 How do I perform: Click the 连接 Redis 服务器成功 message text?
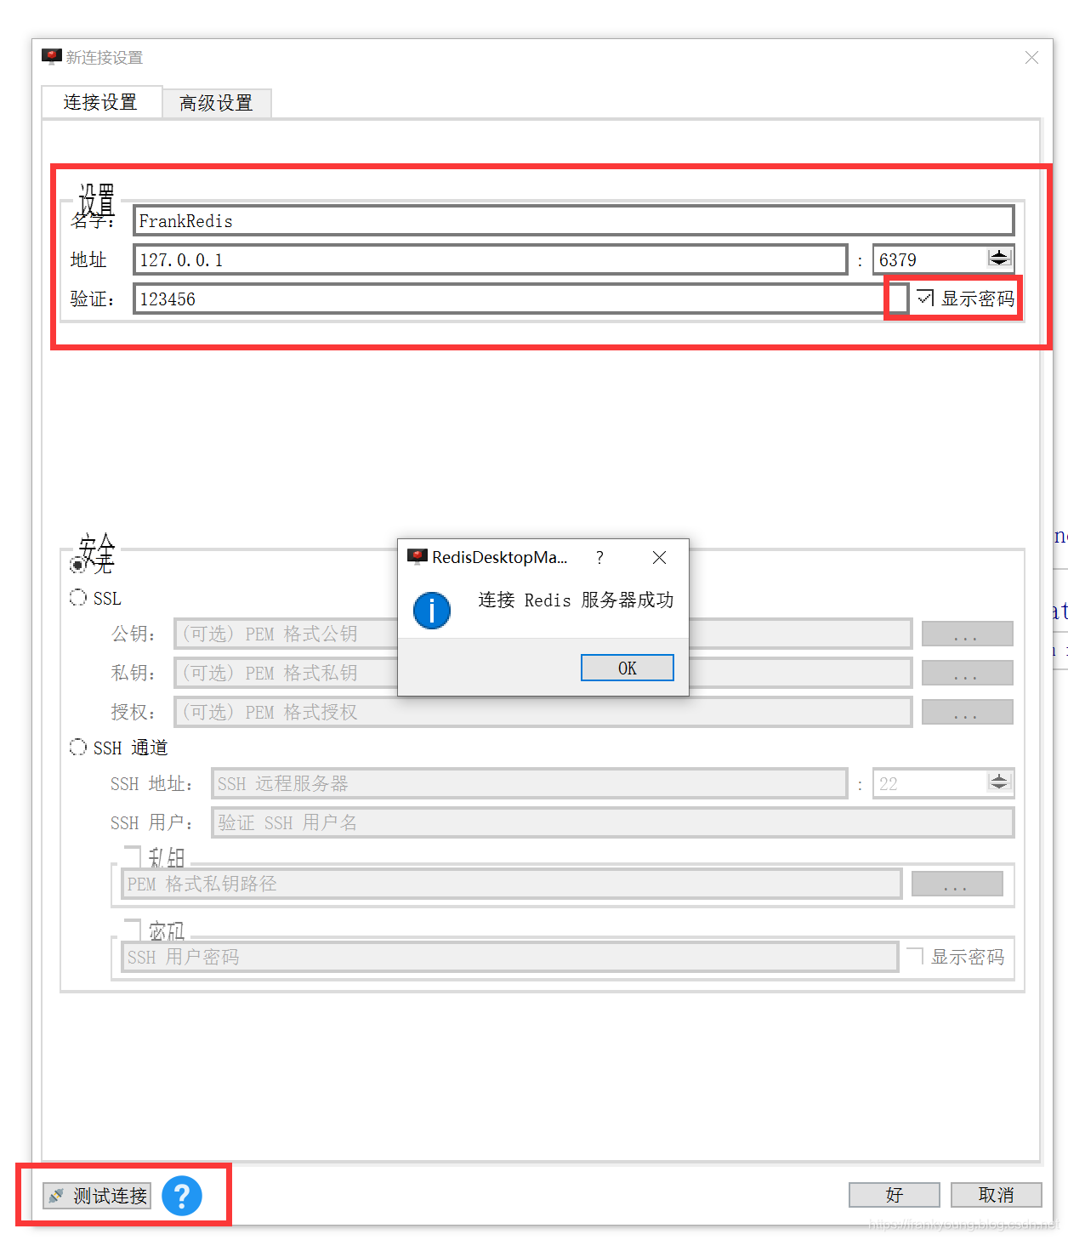click(x=576, y=600)
